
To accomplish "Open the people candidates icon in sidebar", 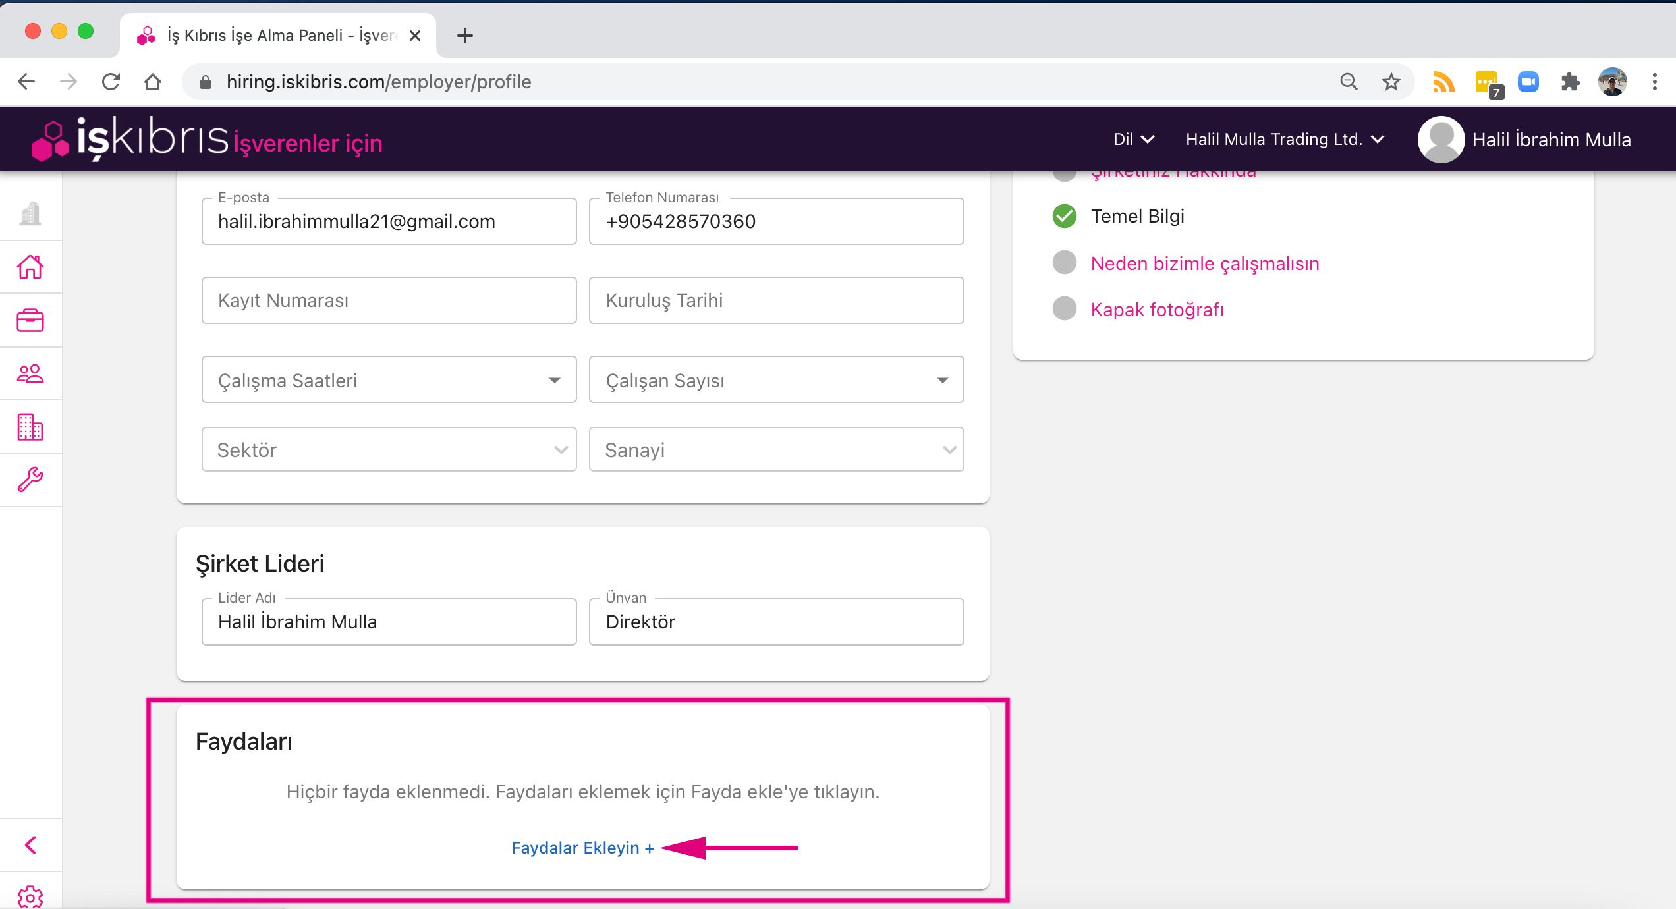I will click(30, 373).
